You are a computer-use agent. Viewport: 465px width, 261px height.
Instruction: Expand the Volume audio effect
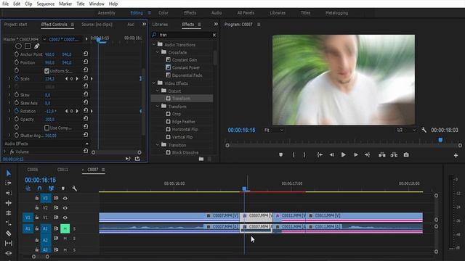(4, 152)
